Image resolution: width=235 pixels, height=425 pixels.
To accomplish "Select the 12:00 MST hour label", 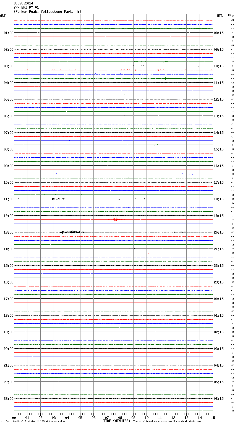I will tap(9, 216).
